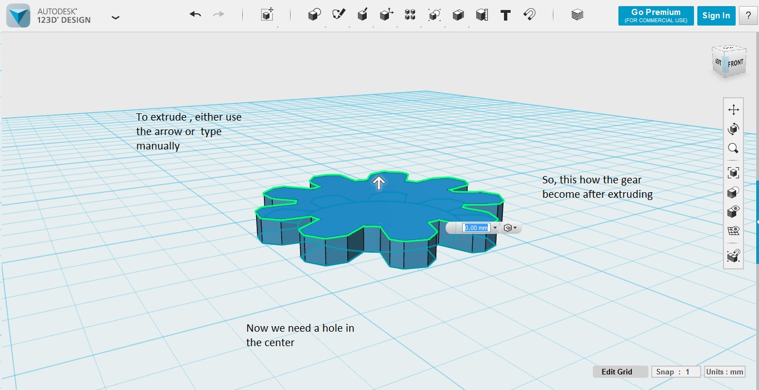This screenshot has height=390, width=759.
Task: Click the extrude distance input field
Action: [476, 228]
